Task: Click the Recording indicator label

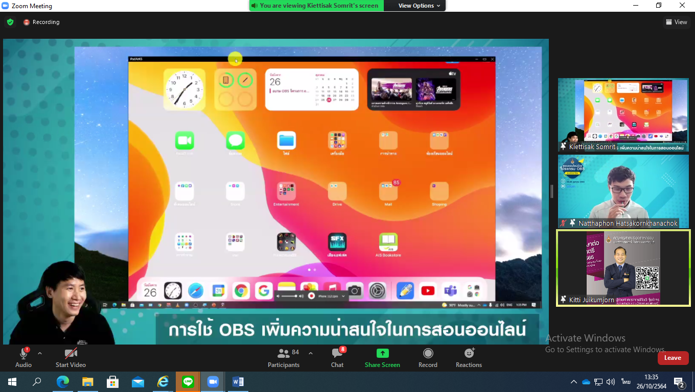Action: (41, 22)
